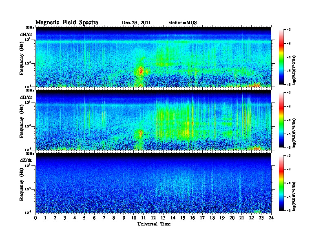Viewport: 323px width, 250px height.
Task: Select the dH/dt panel color bar
Action: click(281, 57)
